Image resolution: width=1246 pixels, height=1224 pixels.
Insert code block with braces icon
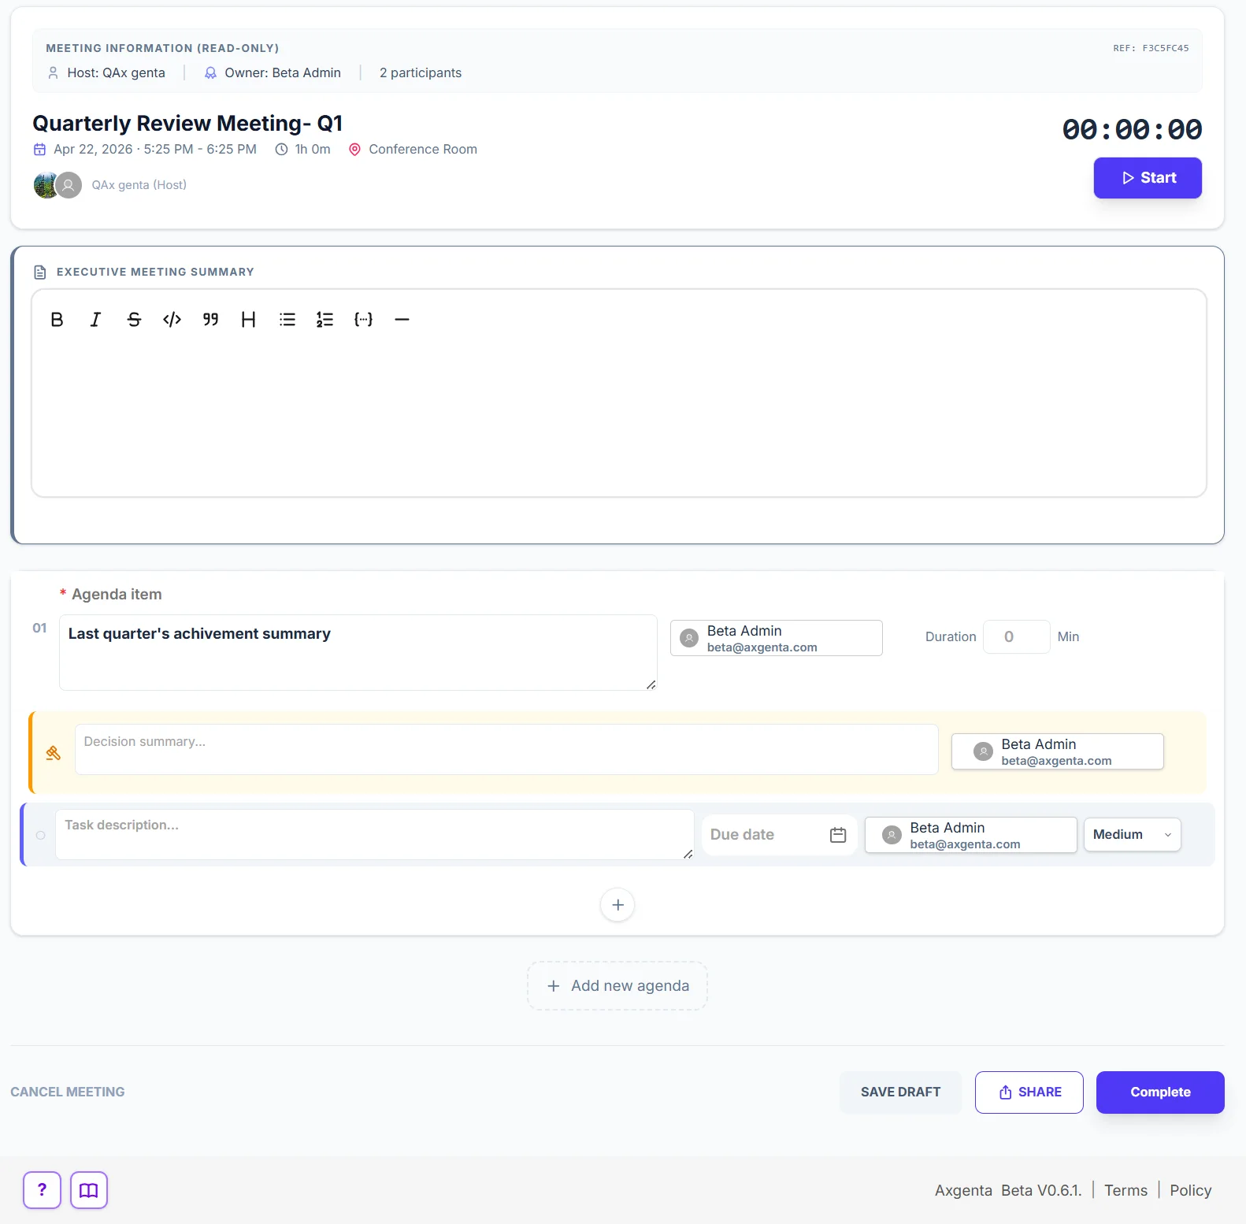[363, 319]
